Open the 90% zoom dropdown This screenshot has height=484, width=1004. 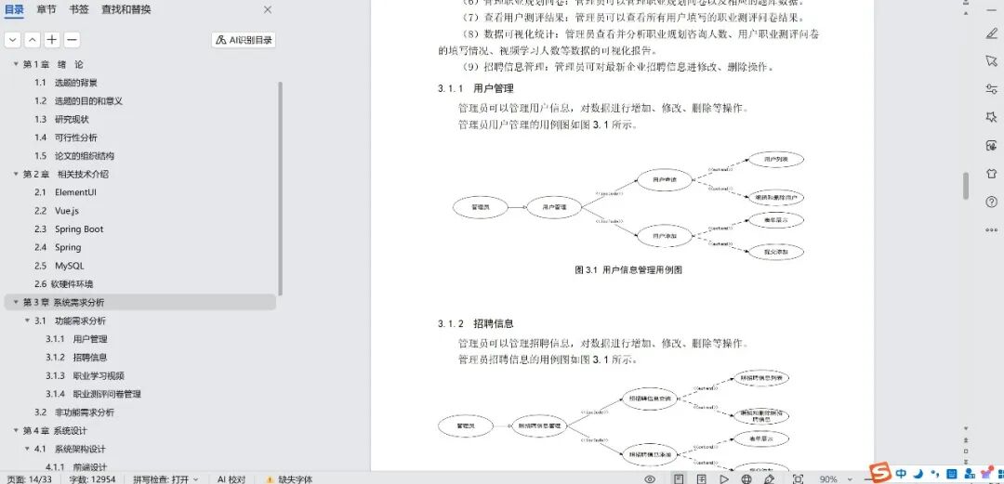tap(834, 478)
